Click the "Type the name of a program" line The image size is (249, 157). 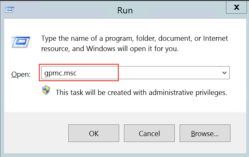[x=135, y=38]
